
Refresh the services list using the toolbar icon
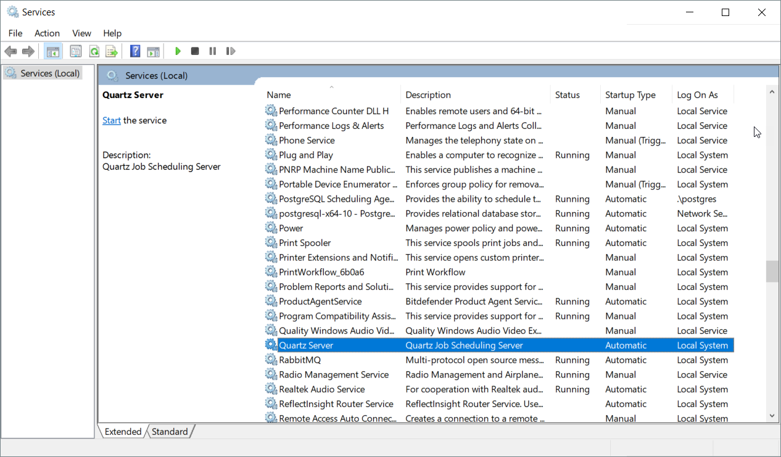pos(94,51)
